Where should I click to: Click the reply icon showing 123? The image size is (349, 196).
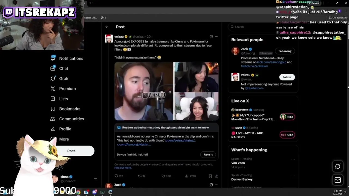pyautogui.click(x=116, y=176)
